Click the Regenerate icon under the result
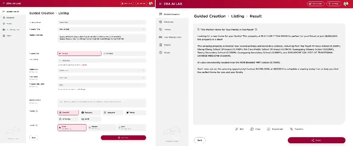This screenshot has height=146, width=353. coord(269,129)
